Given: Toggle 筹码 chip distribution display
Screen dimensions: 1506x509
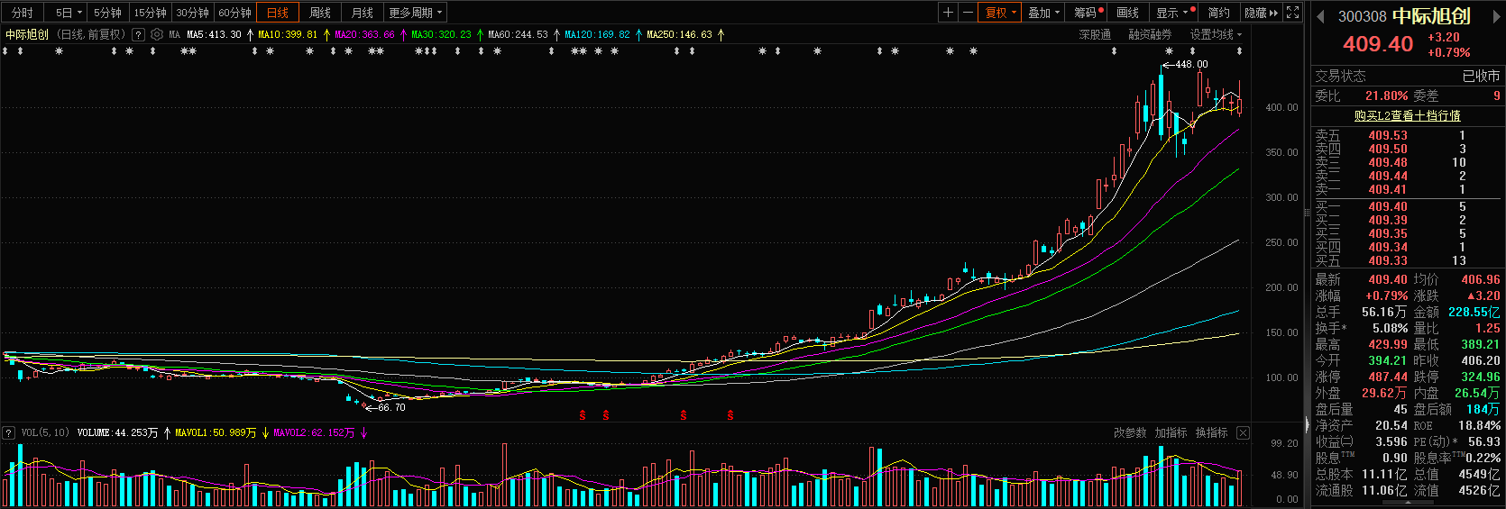Looking at the screenshot, I should 1086,13.
